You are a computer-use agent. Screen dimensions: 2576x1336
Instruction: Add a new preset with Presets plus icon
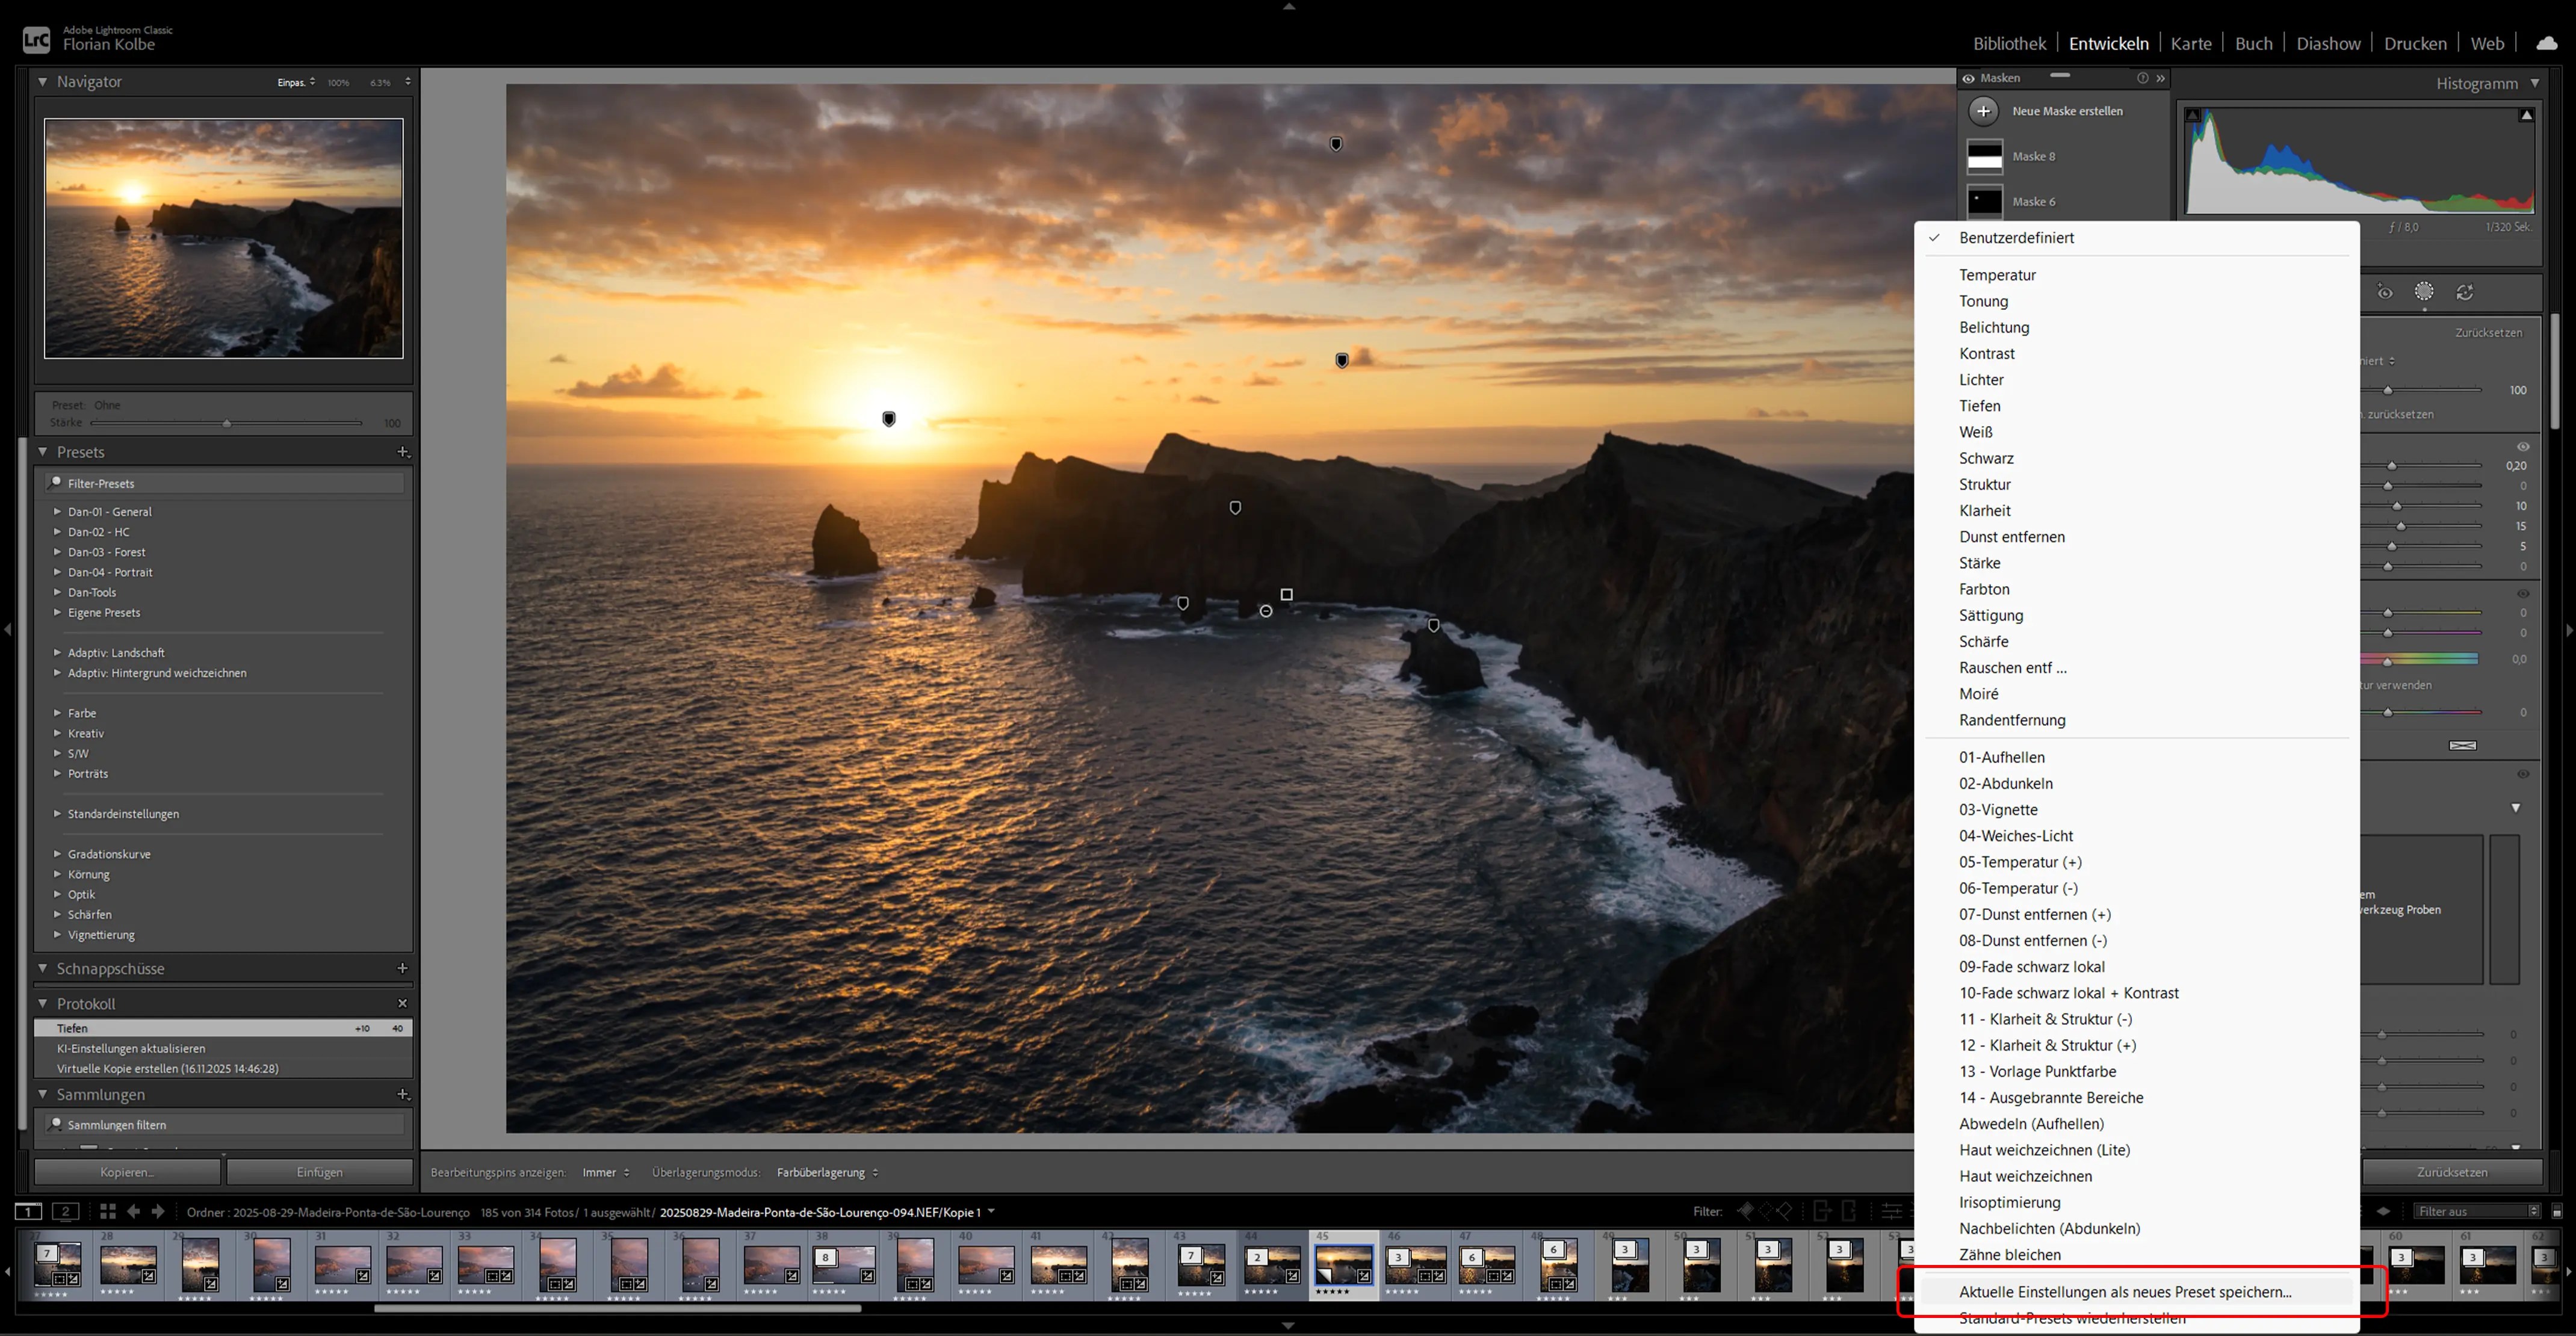[x=403, y=452]
